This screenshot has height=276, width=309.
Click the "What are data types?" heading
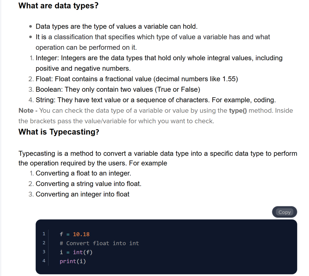tap(59, 5)
